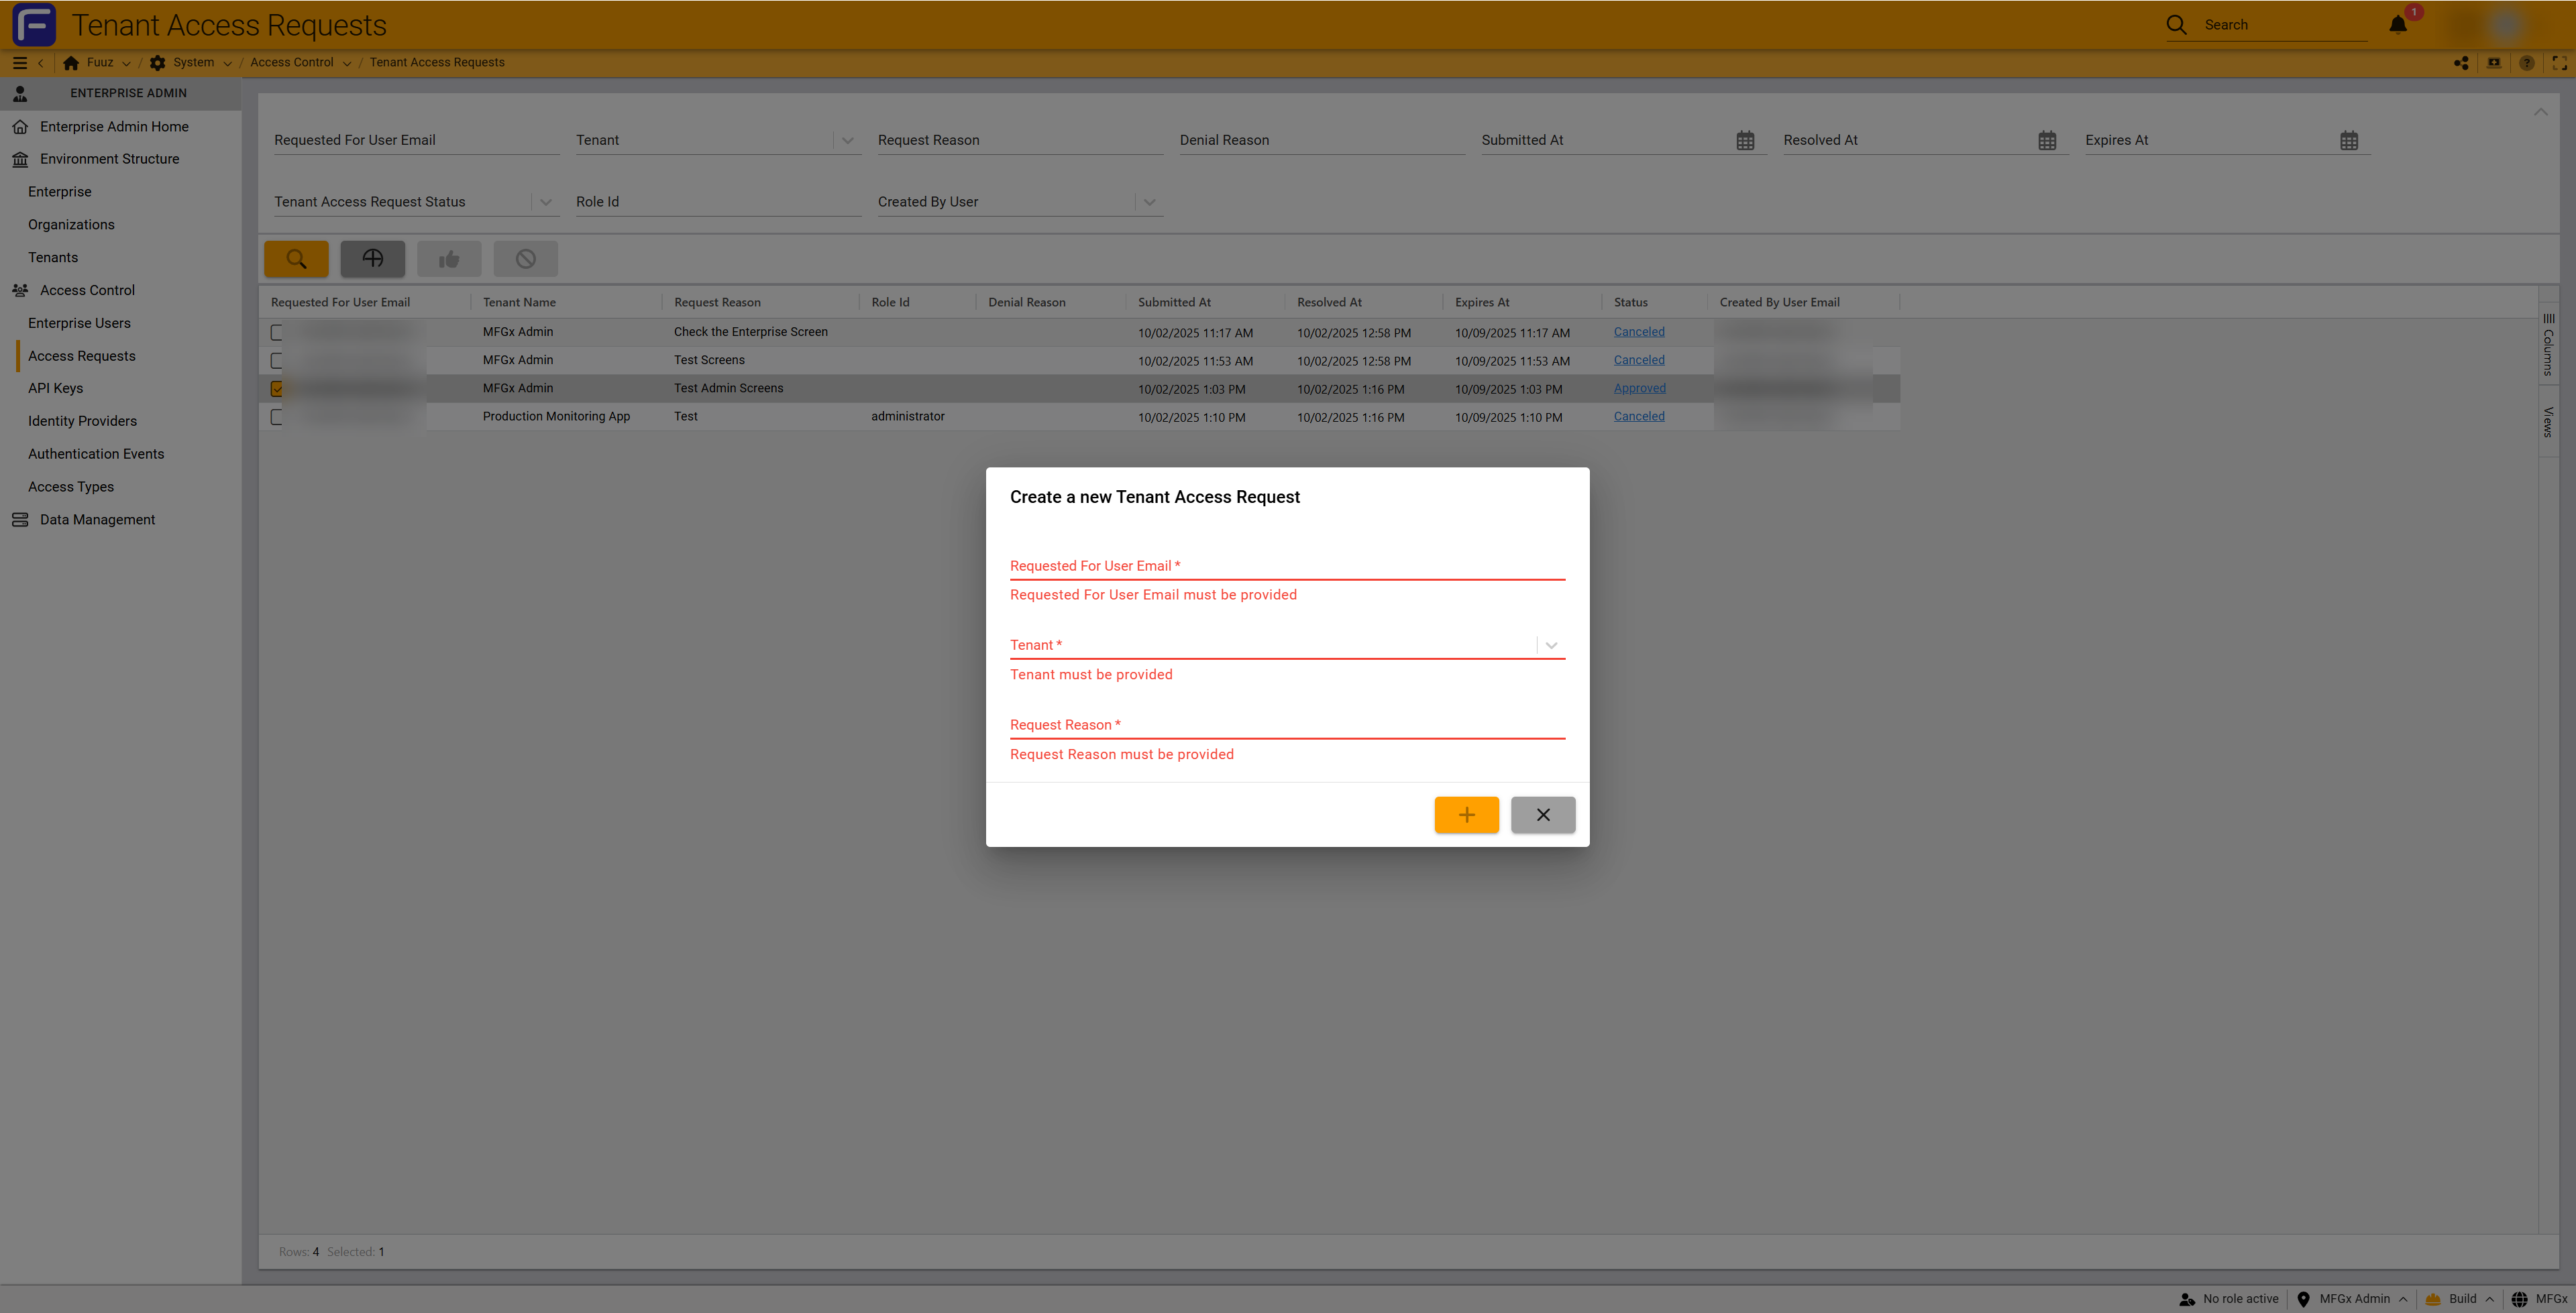Click the share icon in toolbar
The width and height of the screenshot is (2576, 1313).
2461,63
